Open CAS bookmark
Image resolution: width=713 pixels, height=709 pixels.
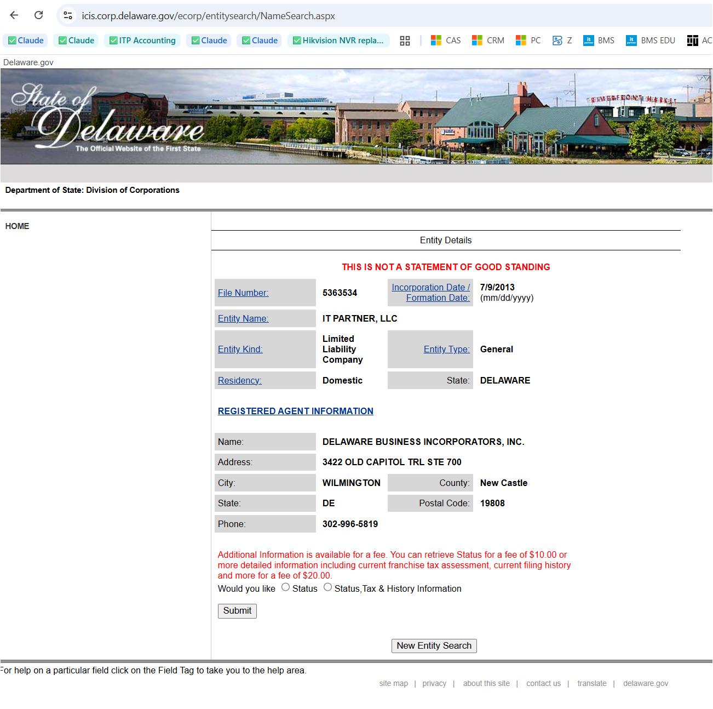(x=446, y=41)
